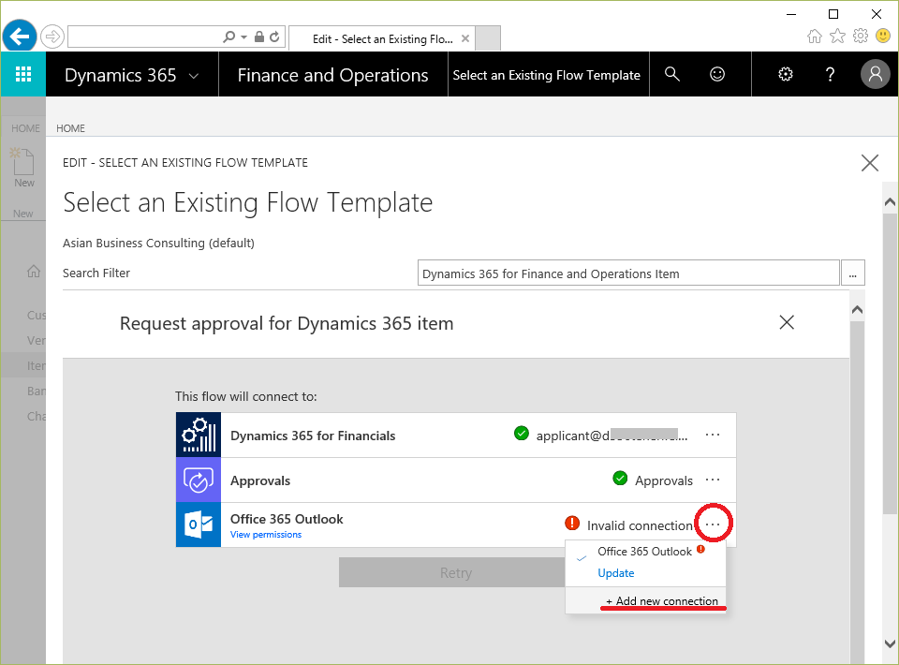Open a new browser tab
The width and height of the screenshot is (899, 665).
(x=488, y=38)
